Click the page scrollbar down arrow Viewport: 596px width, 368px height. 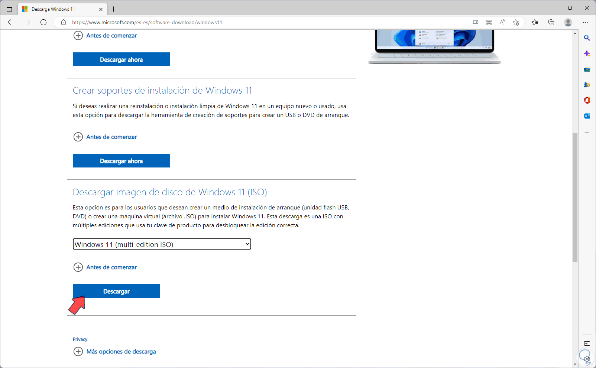coord(575,364)
